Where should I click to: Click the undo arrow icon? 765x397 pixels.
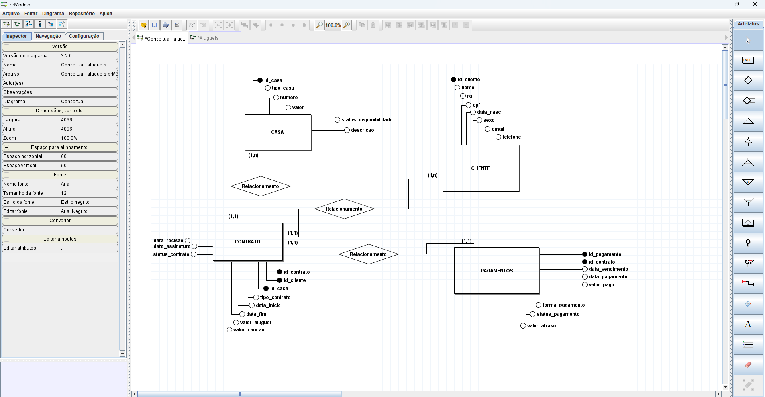click(192, 25)
